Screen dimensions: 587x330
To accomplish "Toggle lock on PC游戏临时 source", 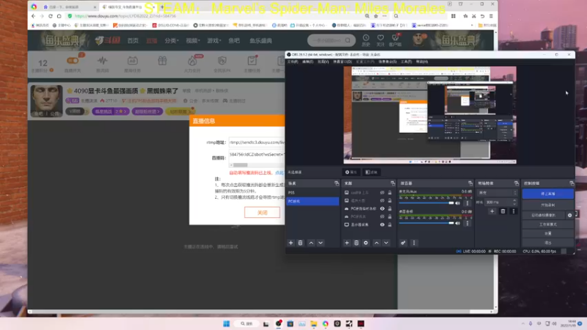I will click(x=390, y=208).
